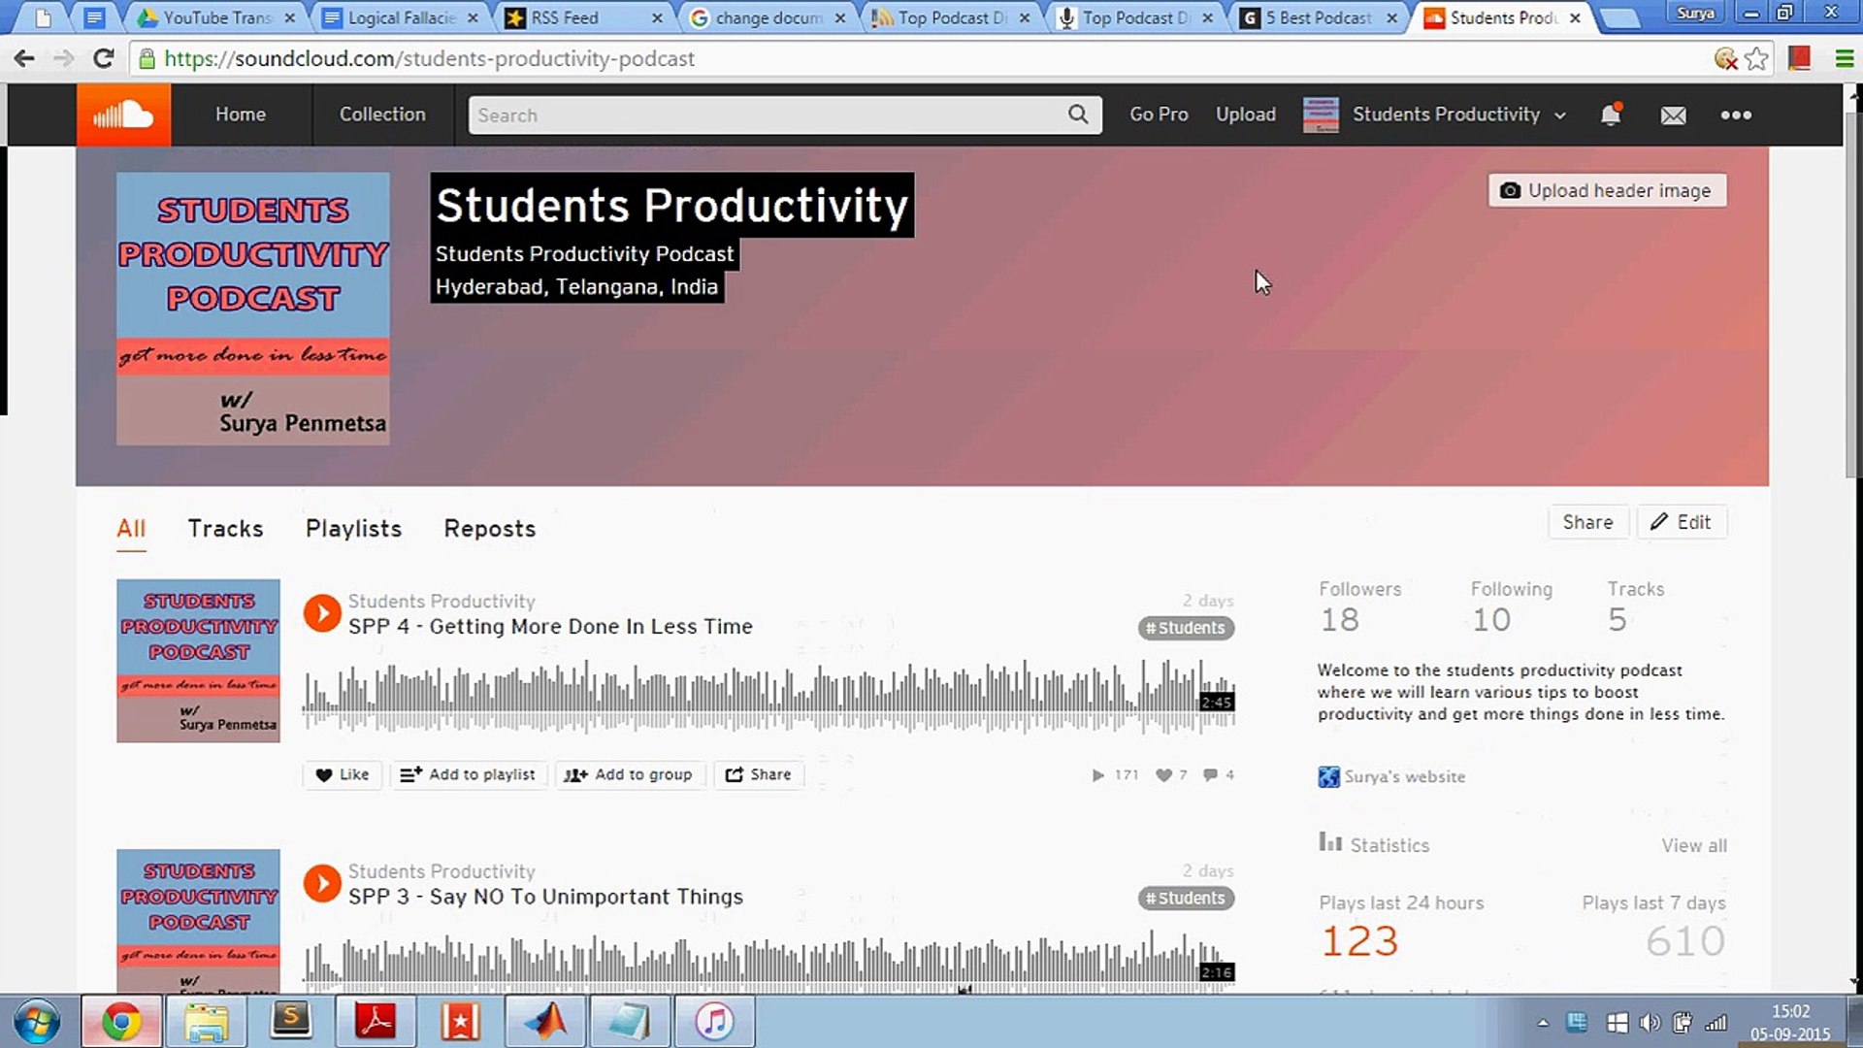Expand the Statistics View all section
This screenshot has width=1863, height=1048.
coord(1694,846)
